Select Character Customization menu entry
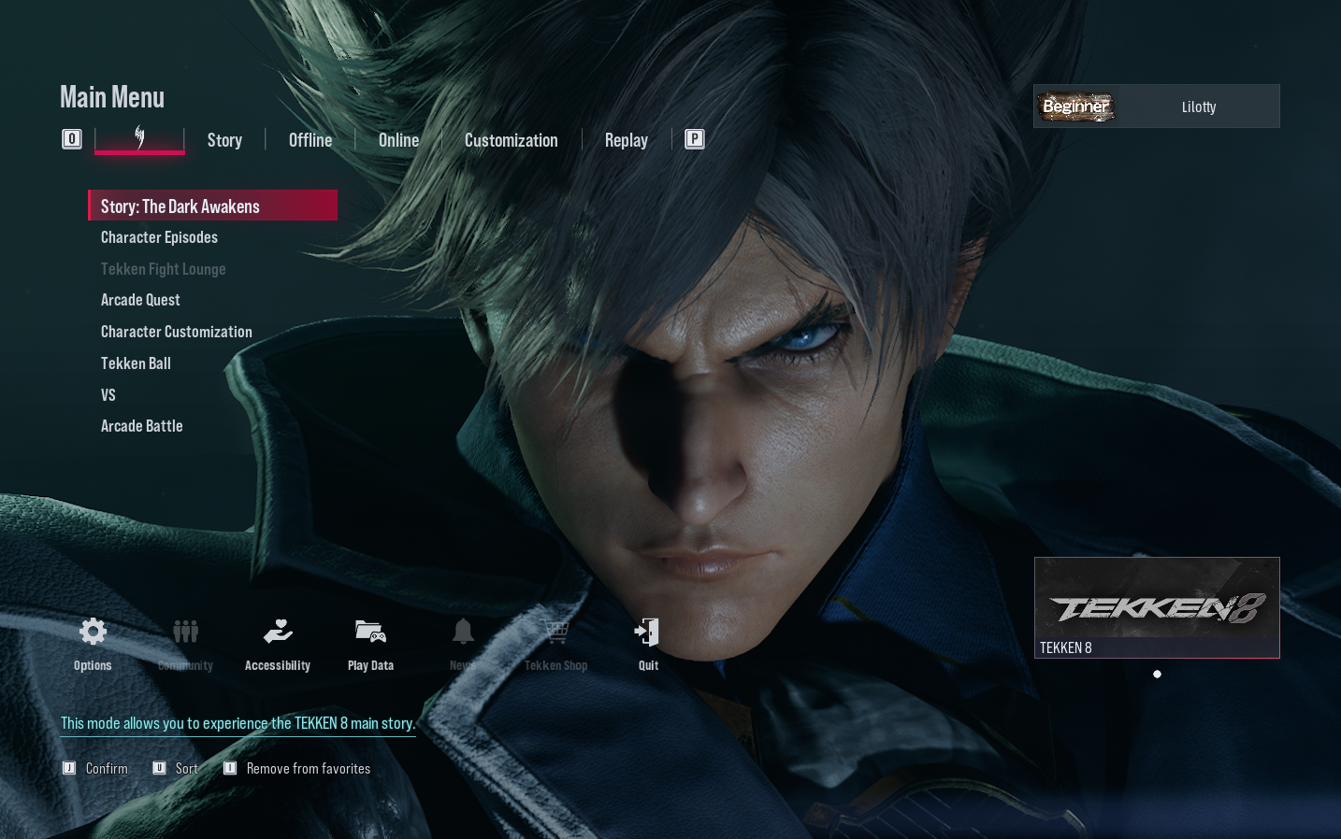The height and width of the screenshot is (839, 1341). tap(177, 332)
